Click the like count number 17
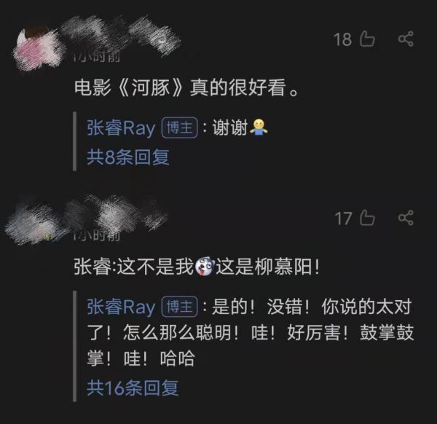 point(343,219)
